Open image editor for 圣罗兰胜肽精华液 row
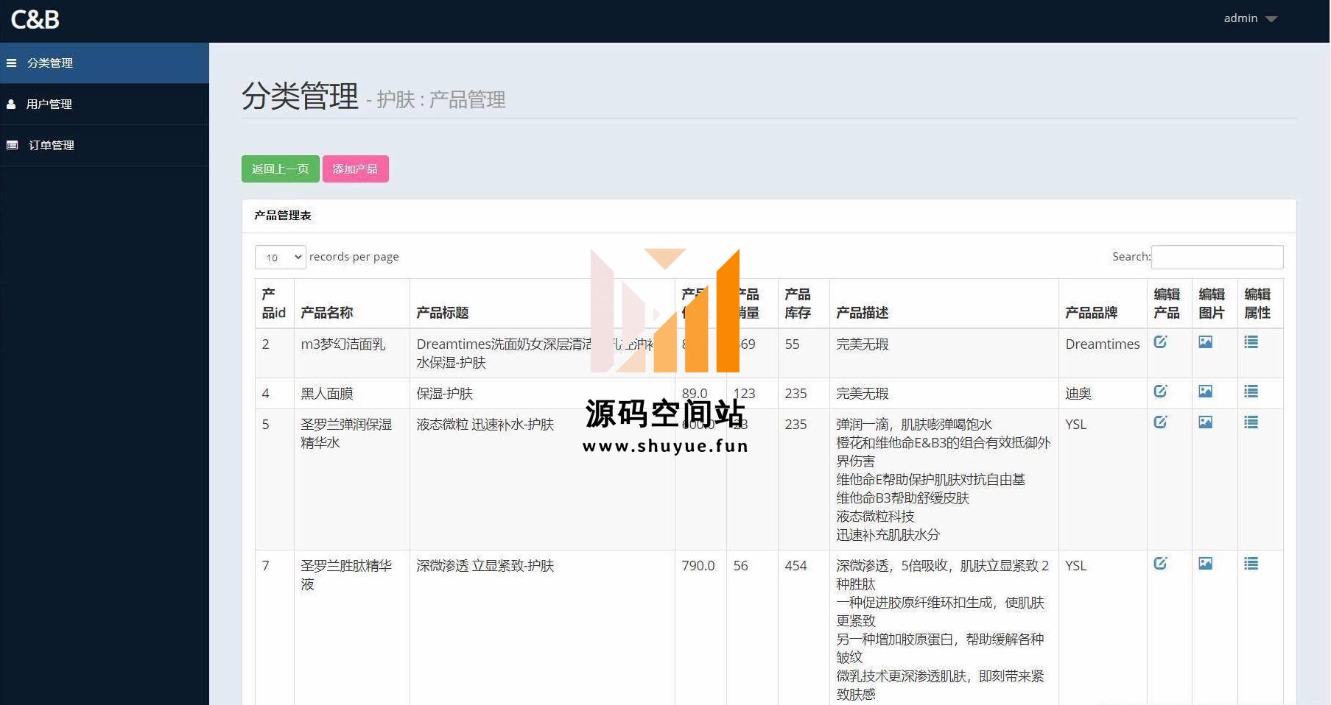 click(1205, 564)
